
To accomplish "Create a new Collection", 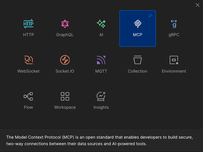I will click(x=138, y=60).
